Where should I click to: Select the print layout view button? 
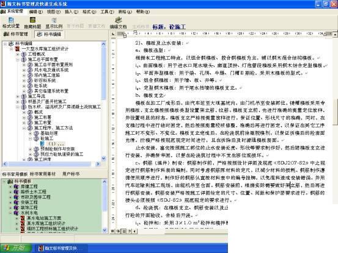123,231
